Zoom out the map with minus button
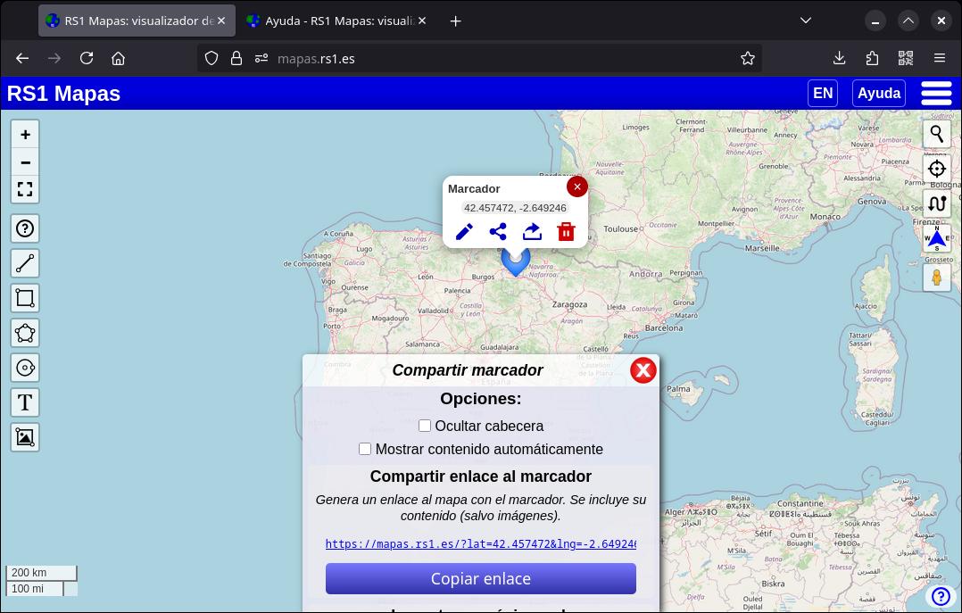 tap(25, 162)
